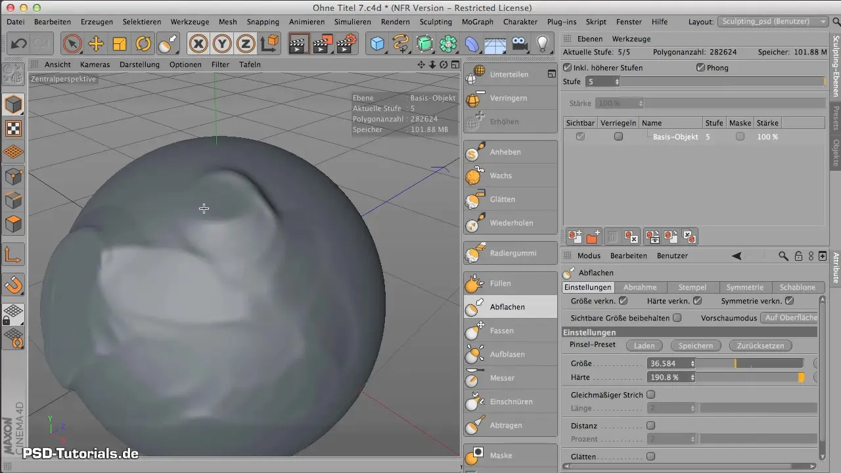
Task: Switch to the Abnahme tab
Action: coord(640,287)
